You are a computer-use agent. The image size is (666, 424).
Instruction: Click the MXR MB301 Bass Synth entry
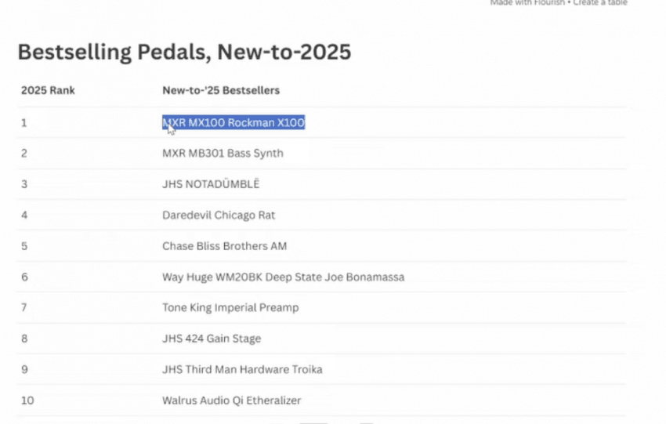pos(223,153)
